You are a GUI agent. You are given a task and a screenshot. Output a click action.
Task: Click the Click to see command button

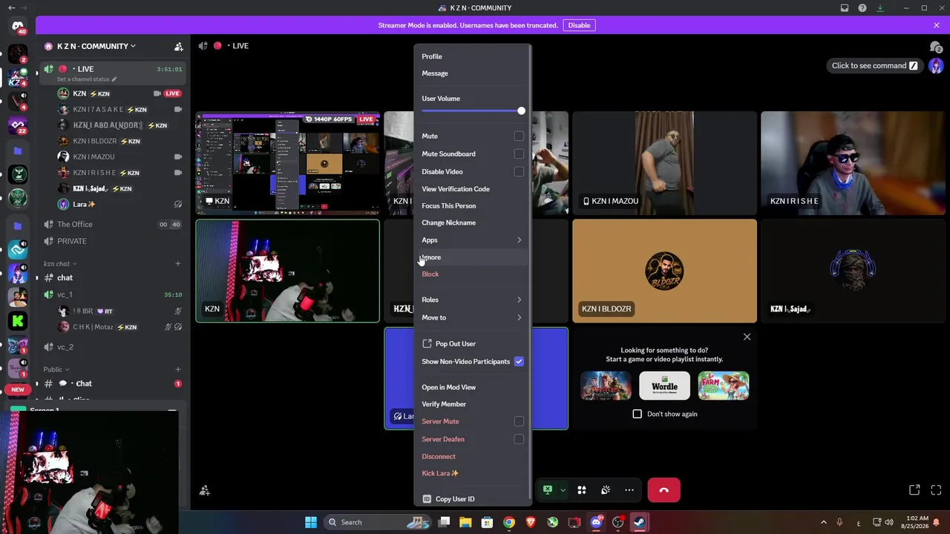pyautogui.click(x=876, y=65)
